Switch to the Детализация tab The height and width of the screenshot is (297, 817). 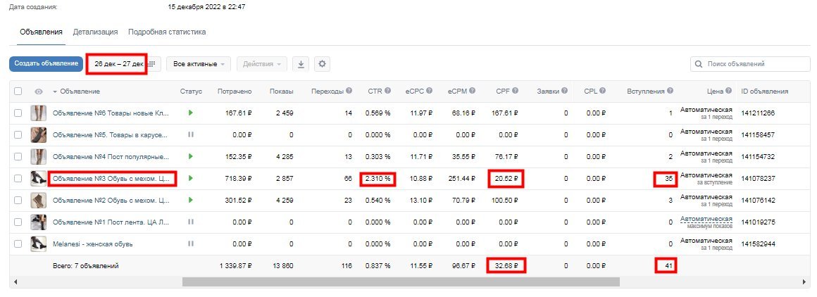point(95,32)
